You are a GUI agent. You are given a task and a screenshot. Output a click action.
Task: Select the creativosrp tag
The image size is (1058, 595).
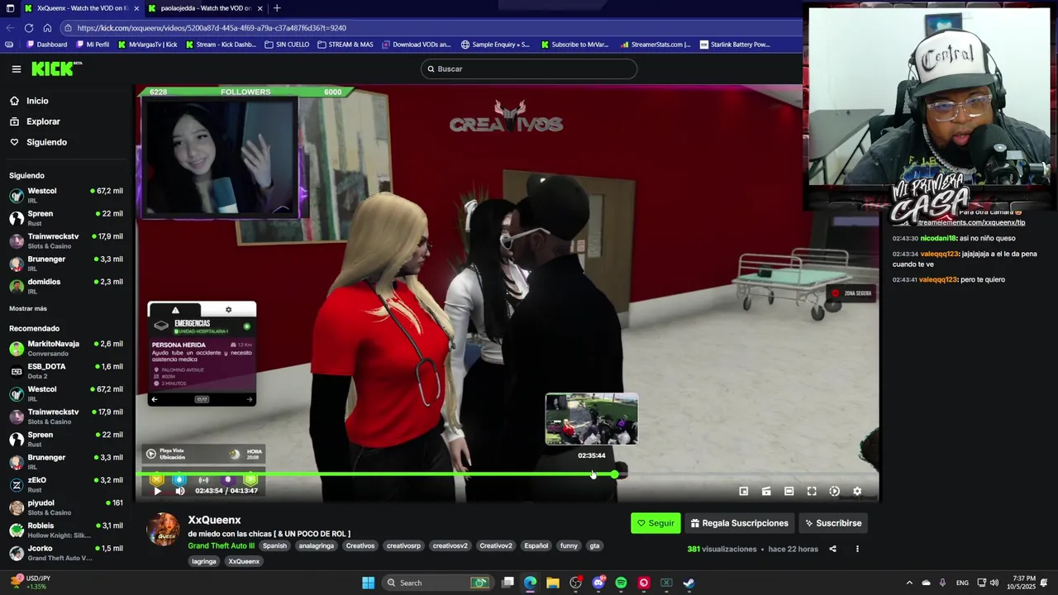pos(403,545)
